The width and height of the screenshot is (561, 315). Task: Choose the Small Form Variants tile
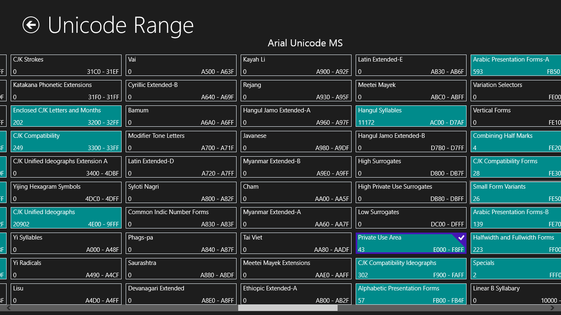point(516,192)
